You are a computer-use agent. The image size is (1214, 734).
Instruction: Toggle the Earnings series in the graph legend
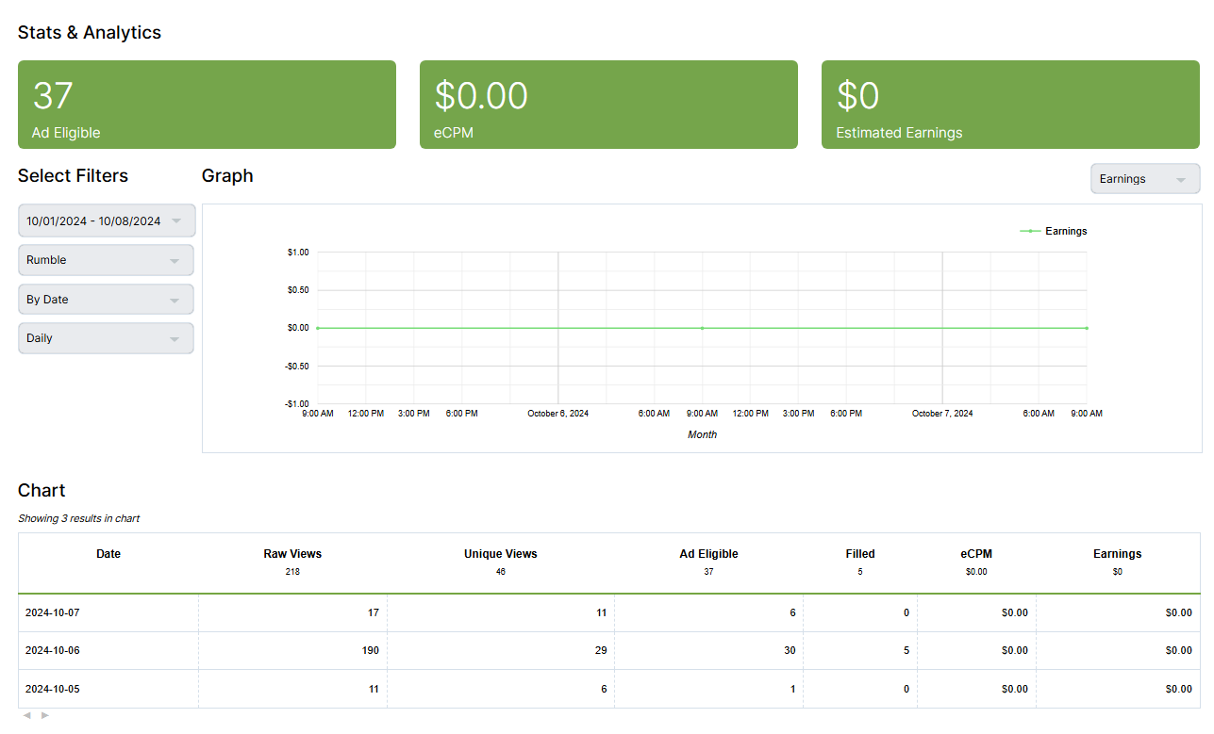tap(1054, 231)
